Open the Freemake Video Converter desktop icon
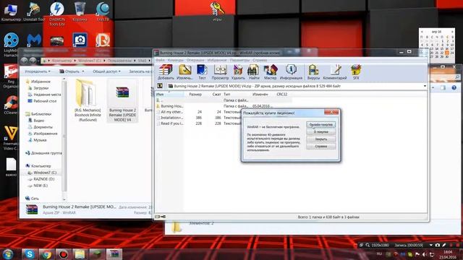This screenshot has height=260, width=463. coord(11,138)
